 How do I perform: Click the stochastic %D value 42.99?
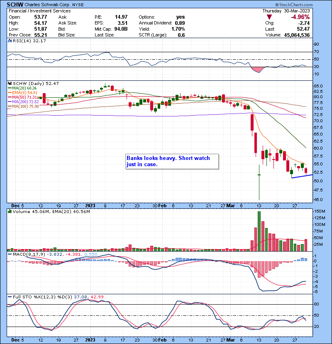97,297
